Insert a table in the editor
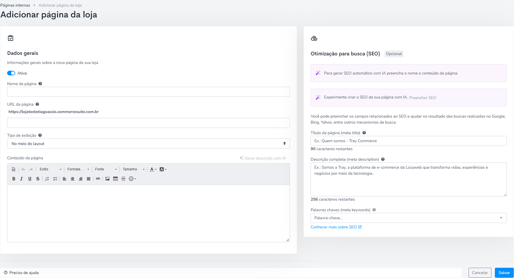The width and height of the screenshot is (514, 278). pos(115,179)
